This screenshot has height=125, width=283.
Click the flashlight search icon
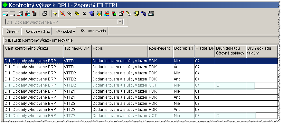point(70,13)
